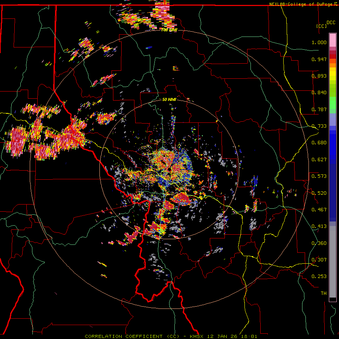Image resolution: width=339 pixels, height=339 pixels.
Task: Select the 0.627 legend value
Action: 319,160
